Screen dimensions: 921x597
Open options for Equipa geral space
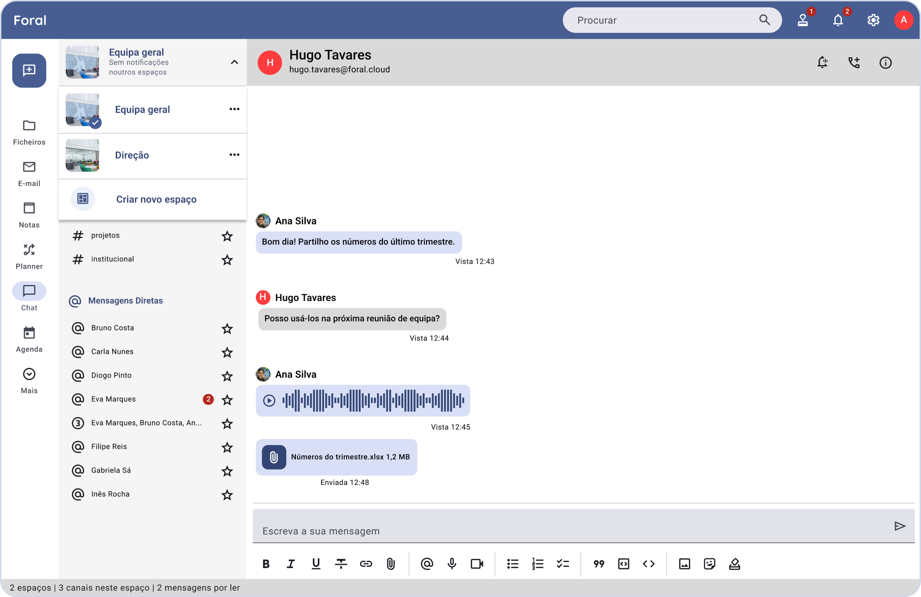[234, 109]
